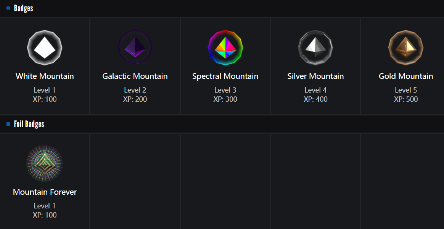Select the Spectral Mountain name label
This screenshot has width=444, height=229.
[225, 76]
